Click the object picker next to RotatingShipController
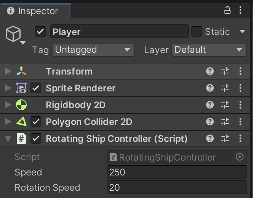Screen dimensions: 253x198 240,157
